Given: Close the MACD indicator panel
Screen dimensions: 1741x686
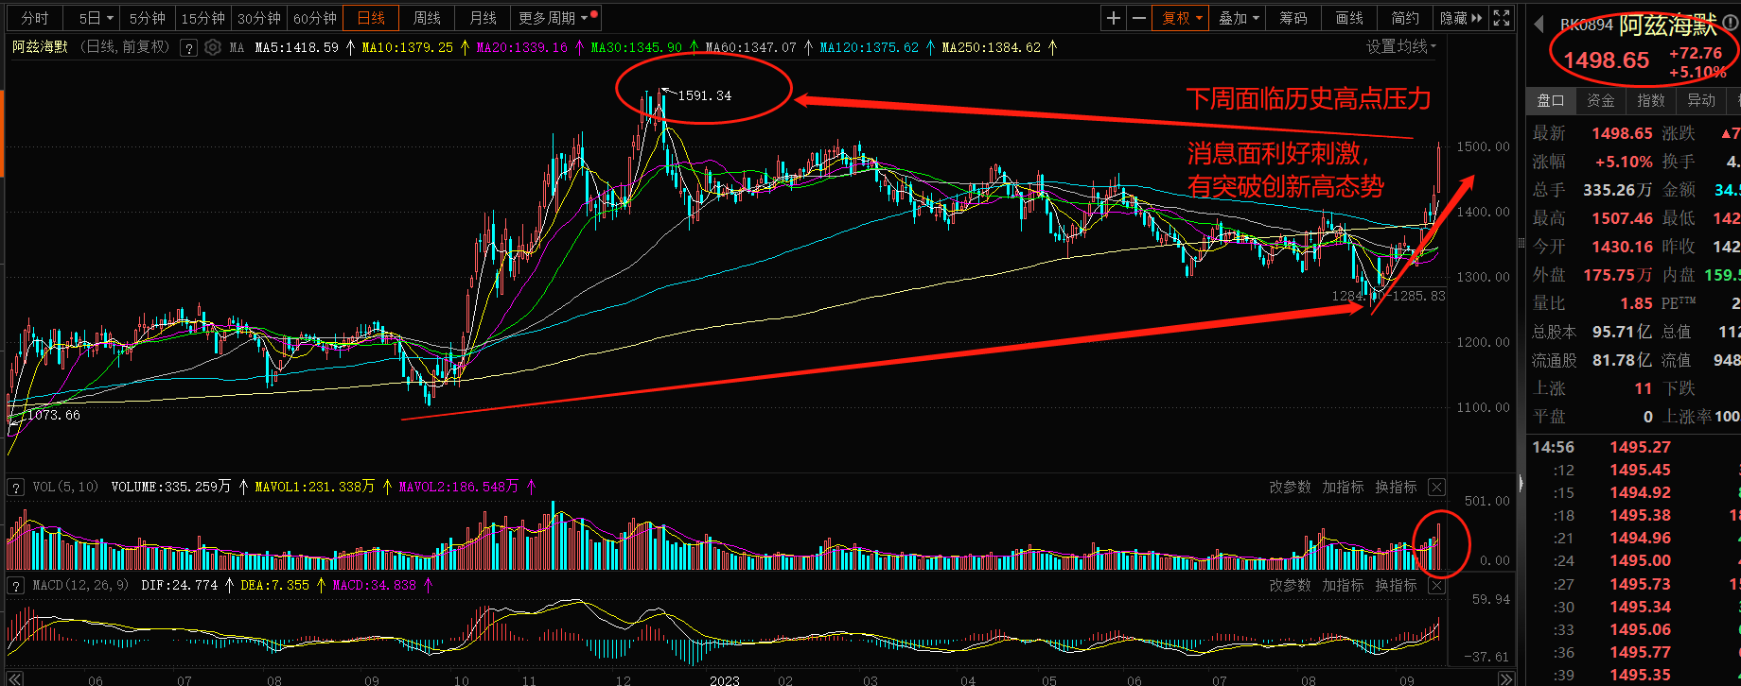Looking at the screenshot, I should [1436, 586].
